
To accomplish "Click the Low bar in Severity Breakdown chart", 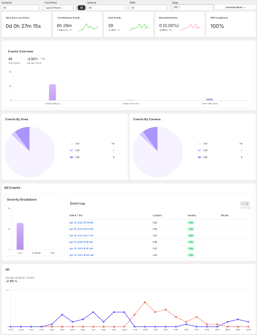I will 20,236.
